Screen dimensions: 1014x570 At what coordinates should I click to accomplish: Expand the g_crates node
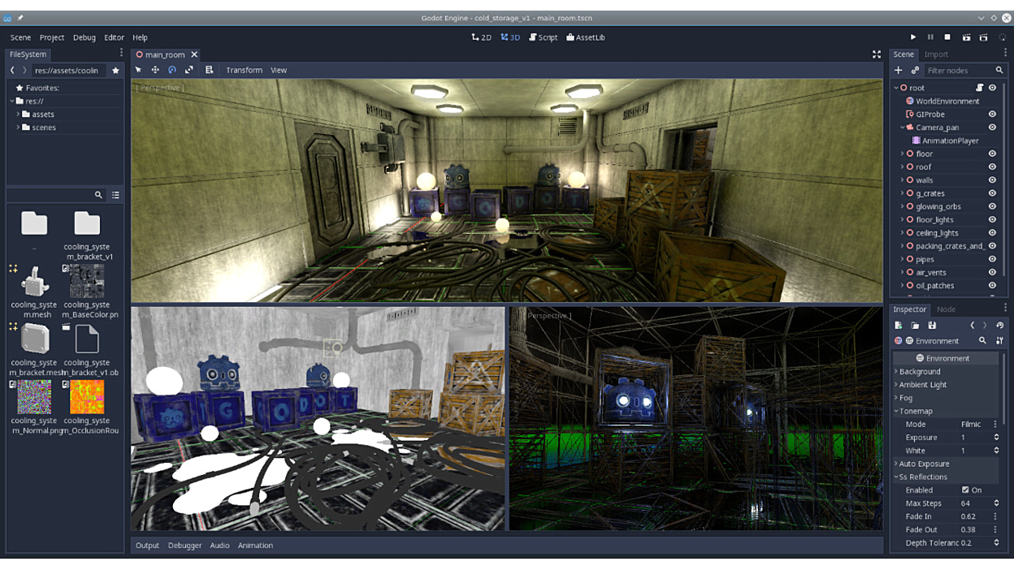pyautogui.click(x=902, y=193)
